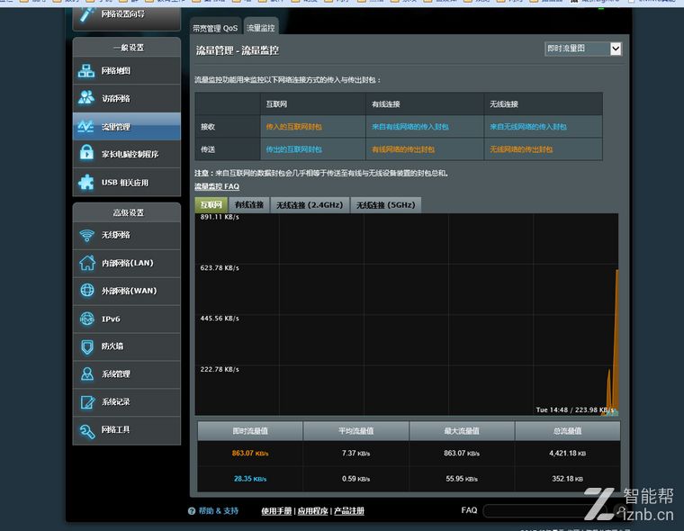
Task: Click the 28.35 KB/s current traffic value
Action: [x=250, y=479]
